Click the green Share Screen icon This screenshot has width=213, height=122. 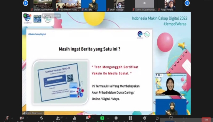pos(102,118)
